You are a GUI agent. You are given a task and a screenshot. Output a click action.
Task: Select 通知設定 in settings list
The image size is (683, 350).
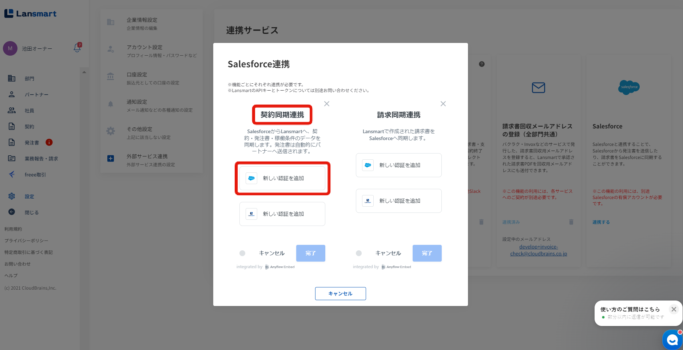(151, 106)
